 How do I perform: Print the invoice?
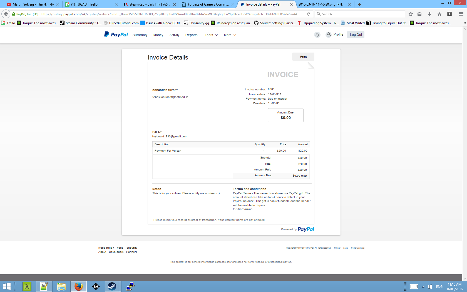click(303, 57)
